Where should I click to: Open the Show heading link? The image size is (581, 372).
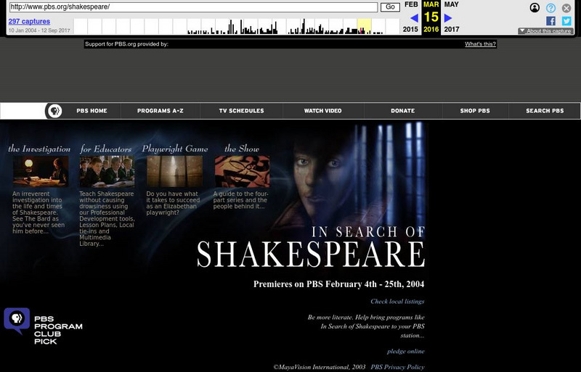coord(242,149)
